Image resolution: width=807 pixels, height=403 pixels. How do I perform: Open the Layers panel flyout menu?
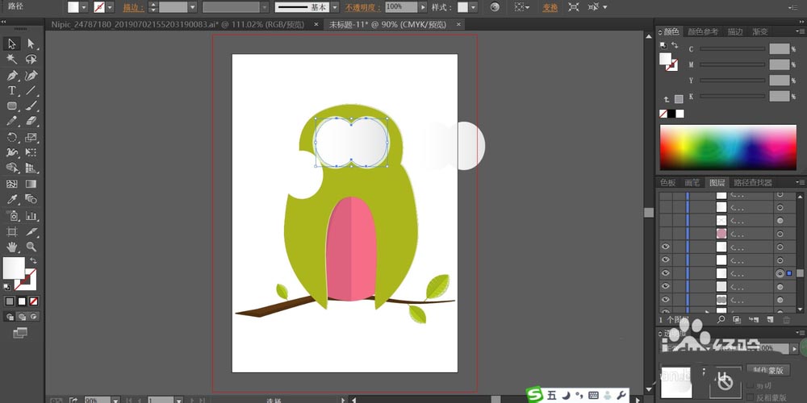pos(800,182)
